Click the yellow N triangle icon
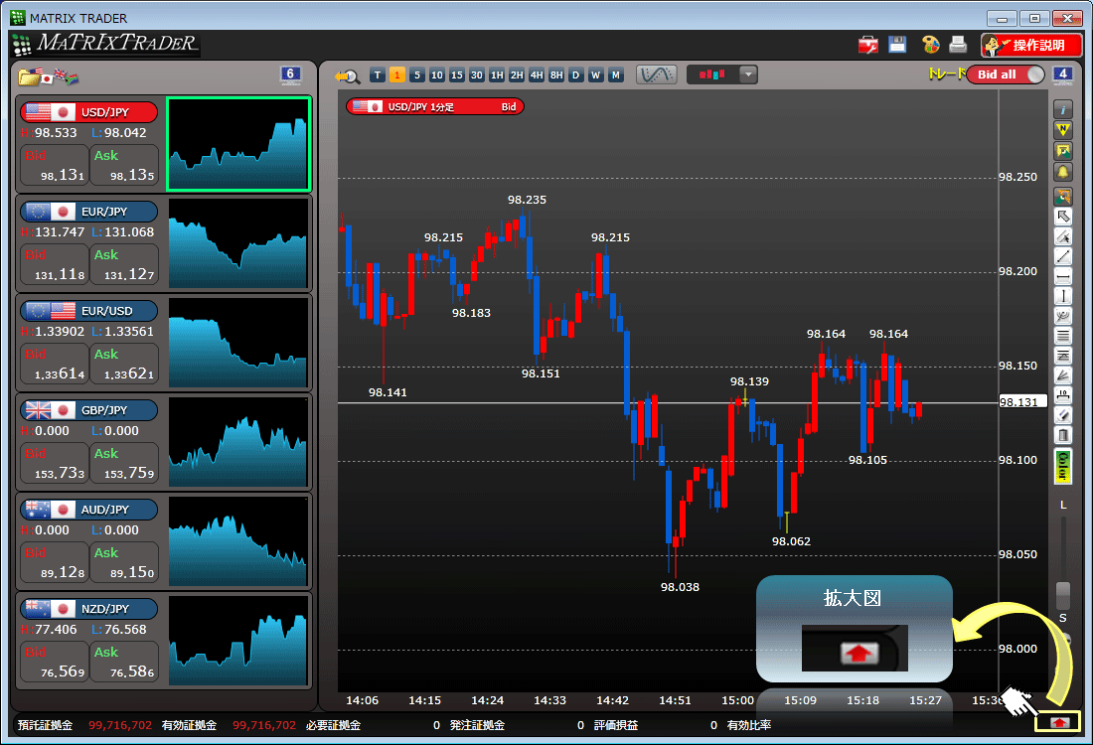The width and height of the screenshot is (1093, 745). click(1063, 129)
